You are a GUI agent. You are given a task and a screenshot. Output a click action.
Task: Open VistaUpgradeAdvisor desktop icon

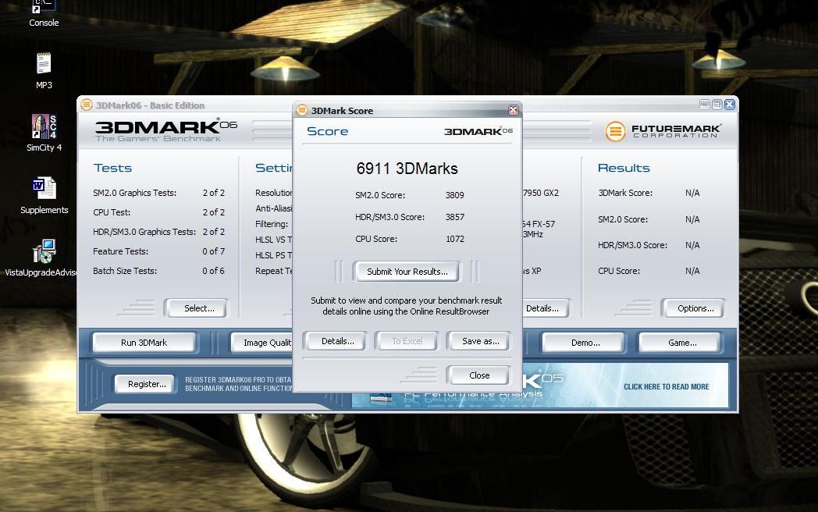(41, 258)
